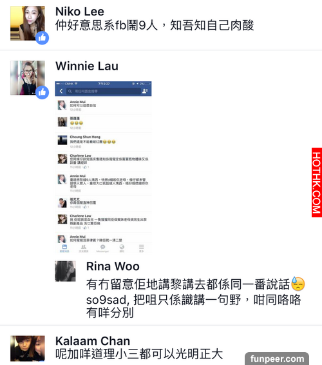The height and width of the screenshot is (365, 322).
Task: Tap the News Feed icon in the bottom bar
Action: (x=64, y=248)
